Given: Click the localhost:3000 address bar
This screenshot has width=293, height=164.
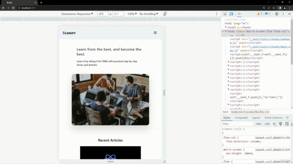Looking at the screenshot, I should pyautogui.click(x=138, y=8).
